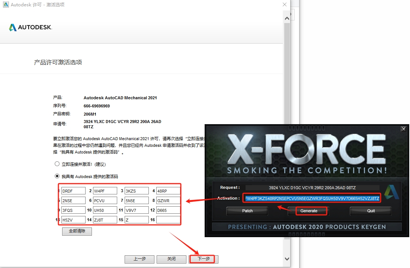Click activation code field 7 containing 5N5E
The height and width of the screenshot is (268, 410).
137,201
